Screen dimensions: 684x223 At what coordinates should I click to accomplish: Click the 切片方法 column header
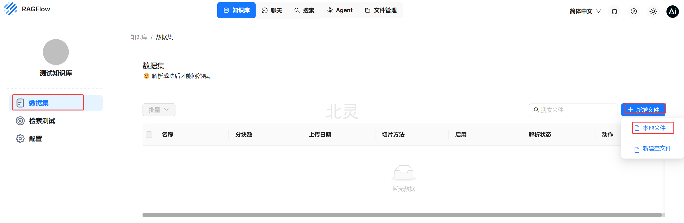click(393, 135)
